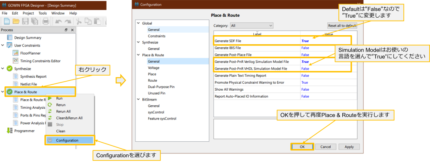430x162 pixels.
Task: Collapse the User Constraints tree node
Action: (x=3, y=45)
